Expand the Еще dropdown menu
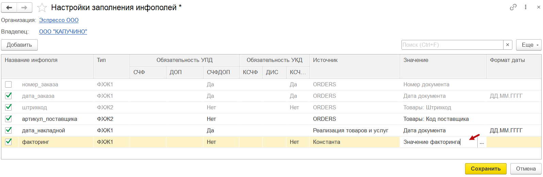The height and width of the screenshot is (177, 543). 529,45
